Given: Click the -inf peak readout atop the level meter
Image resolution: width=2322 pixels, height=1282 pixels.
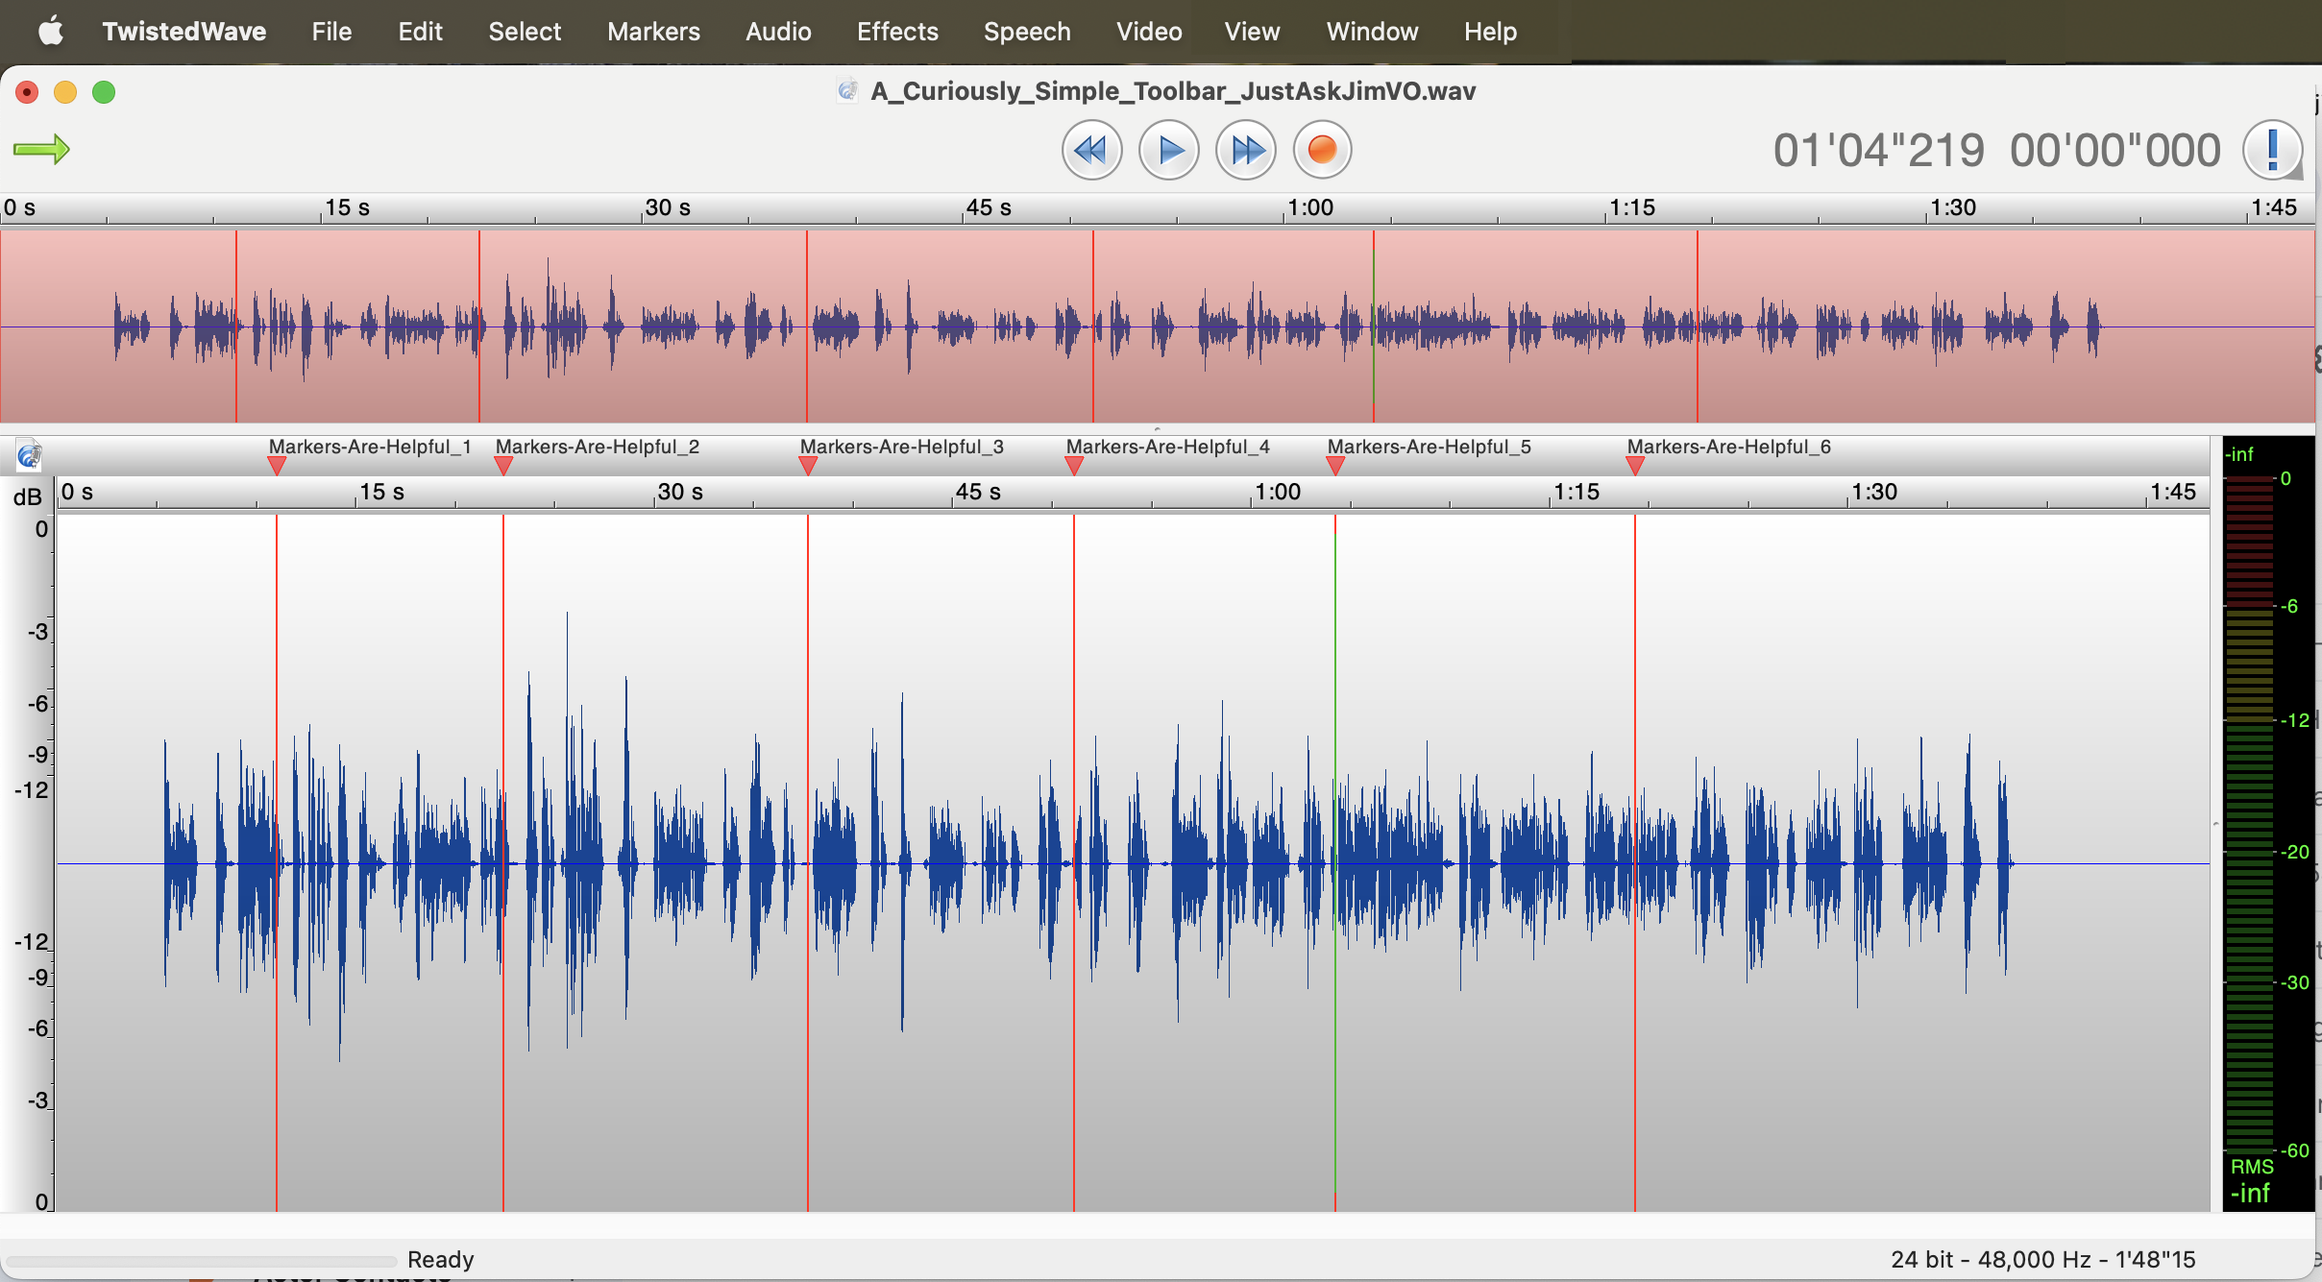Looking at the screenshot, I should [2241, 454].
